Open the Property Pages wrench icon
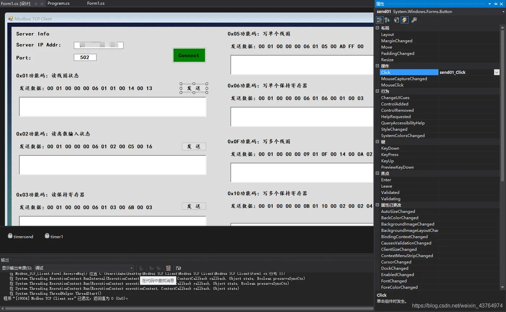The image size is (506, 312). click(x=414, y=20)
